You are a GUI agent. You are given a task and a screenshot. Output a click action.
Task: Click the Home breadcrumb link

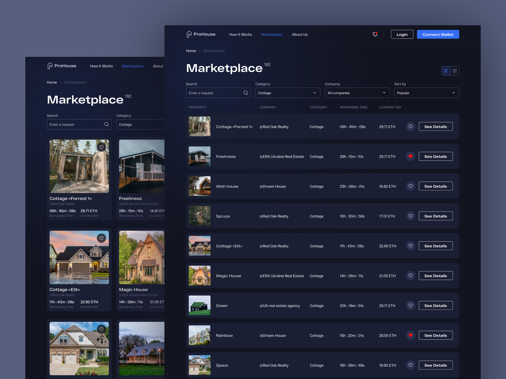[191, 51]
